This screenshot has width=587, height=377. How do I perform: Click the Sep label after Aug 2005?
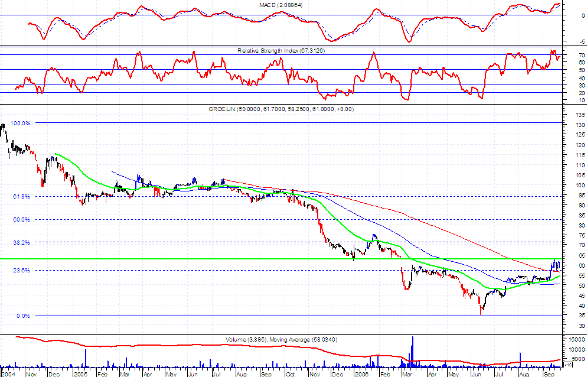[266, 374]
